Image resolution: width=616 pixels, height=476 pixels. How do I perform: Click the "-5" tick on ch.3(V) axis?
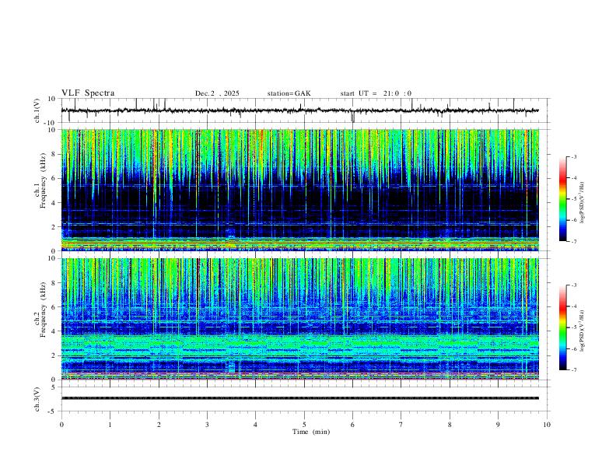pos(53,411)
